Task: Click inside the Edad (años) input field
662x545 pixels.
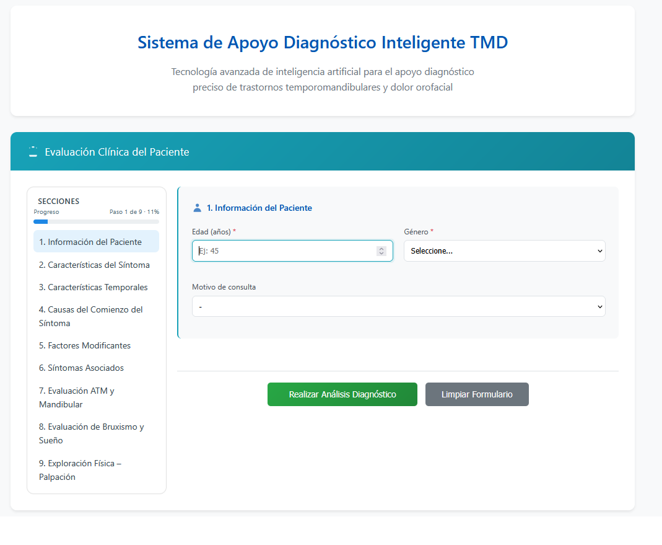Action: [x=279, y=250]
